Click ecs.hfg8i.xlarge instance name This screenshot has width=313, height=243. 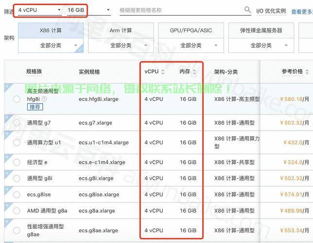pos(98,99)
